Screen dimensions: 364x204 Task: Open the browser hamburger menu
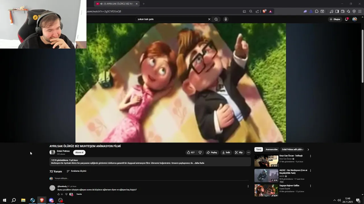pyautogui.click(x=360, y=11)
